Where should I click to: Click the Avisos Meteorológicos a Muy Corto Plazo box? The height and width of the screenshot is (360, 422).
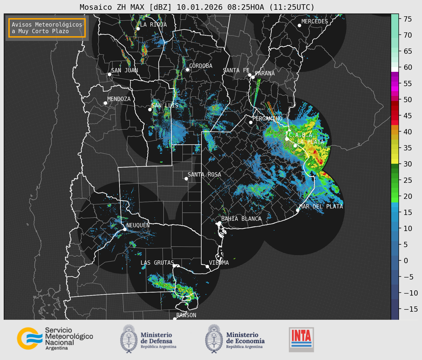[x=47, y=28]
